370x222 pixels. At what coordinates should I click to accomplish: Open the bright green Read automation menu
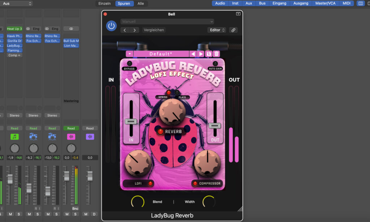[x=71, y=128]
